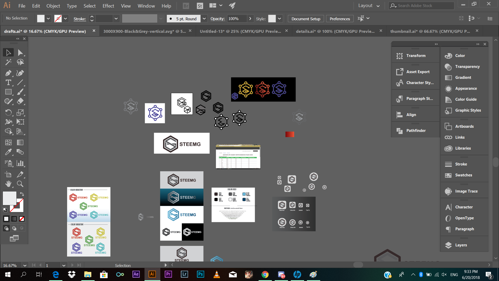Pick the Artboard tool
The height and width of the screenshot is (281, 499).
tap(8, 174)
